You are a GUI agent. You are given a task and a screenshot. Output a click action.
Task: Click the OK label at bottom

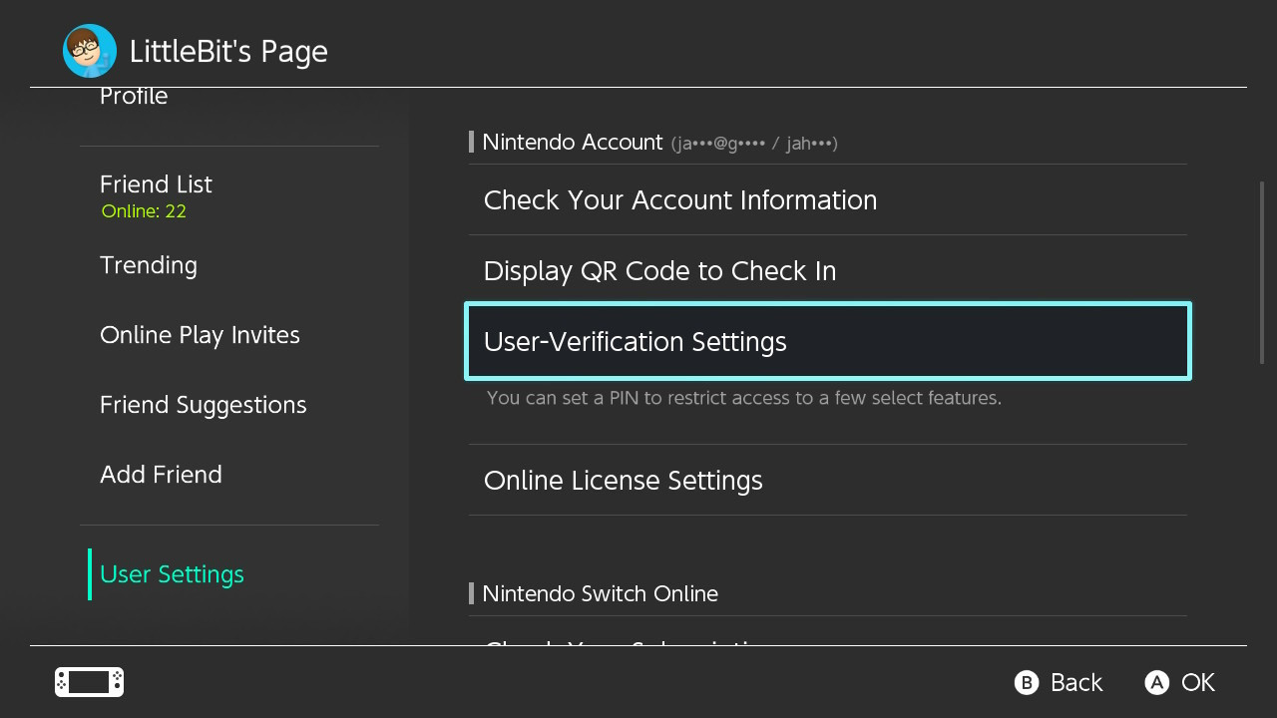[x=1197, y=682]
